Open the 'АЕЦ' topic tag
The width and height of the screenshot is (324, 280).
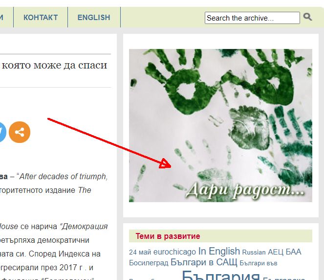coord(276,252)
